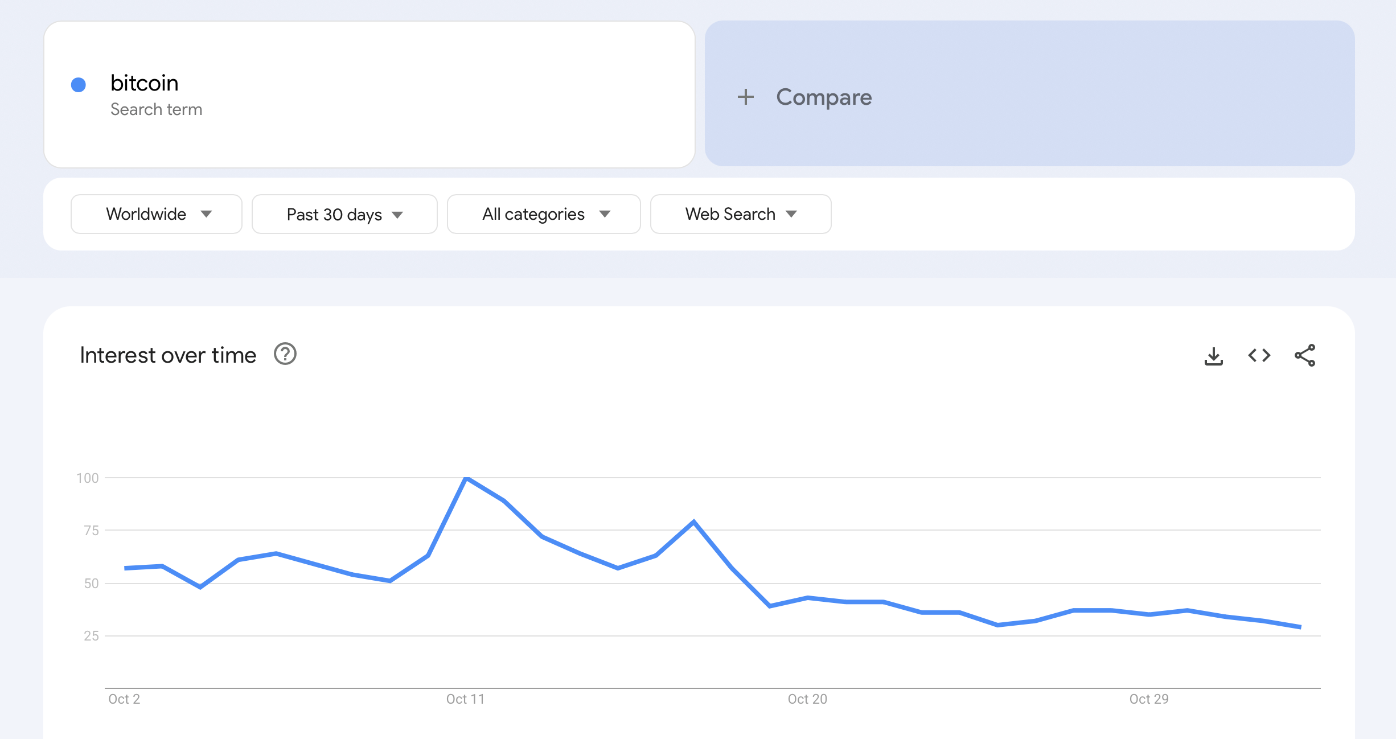Select the bitcoin search term card
1396x739 pixels.
pyautogui.click(x=369, y=94)
